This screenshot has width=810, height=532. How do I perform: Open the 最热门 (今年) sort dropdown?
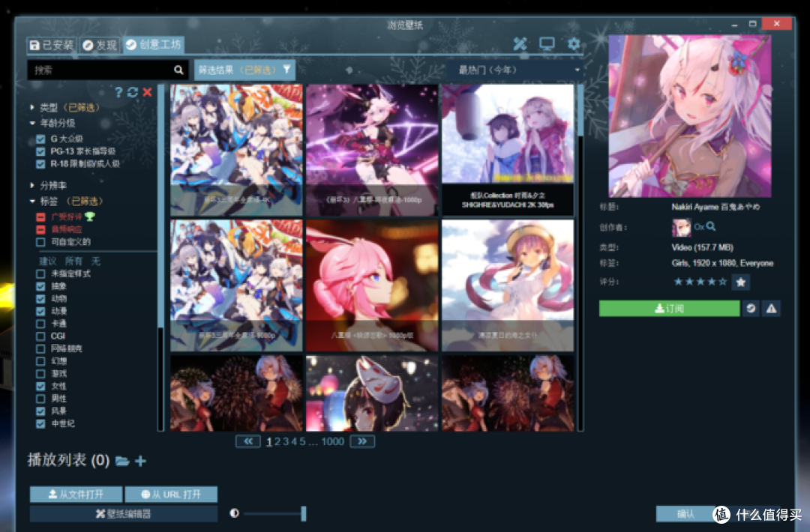(515, 70)
